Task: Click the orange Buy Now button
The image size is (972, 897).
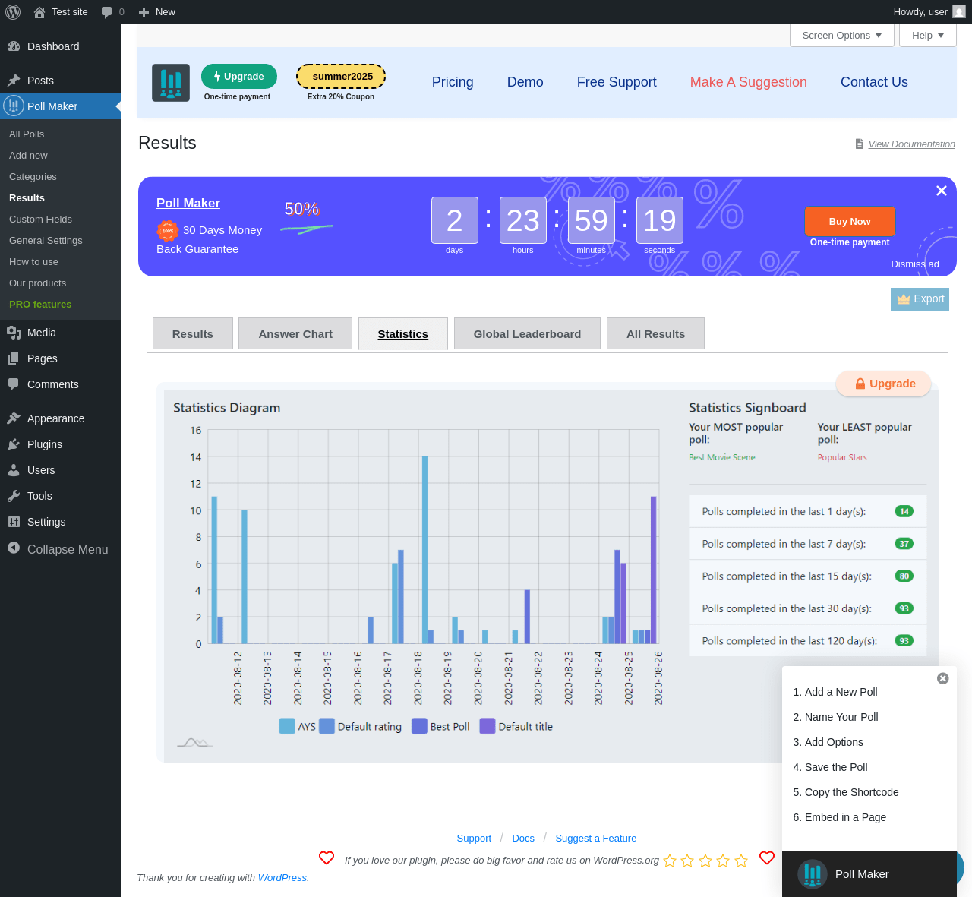Action: pos(850,221)
